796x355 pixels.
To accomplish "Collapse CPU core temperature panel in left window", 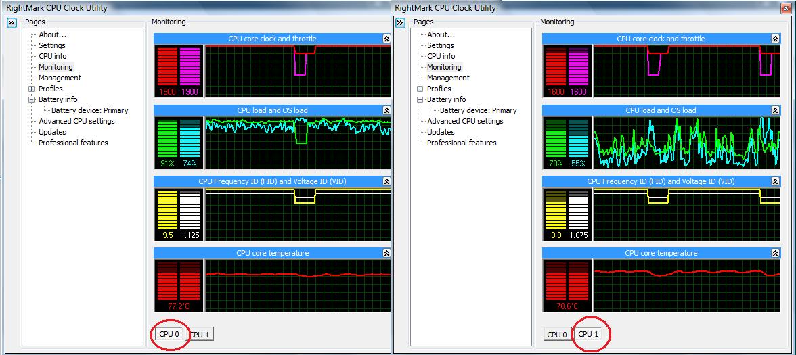I will pos(386,253).
